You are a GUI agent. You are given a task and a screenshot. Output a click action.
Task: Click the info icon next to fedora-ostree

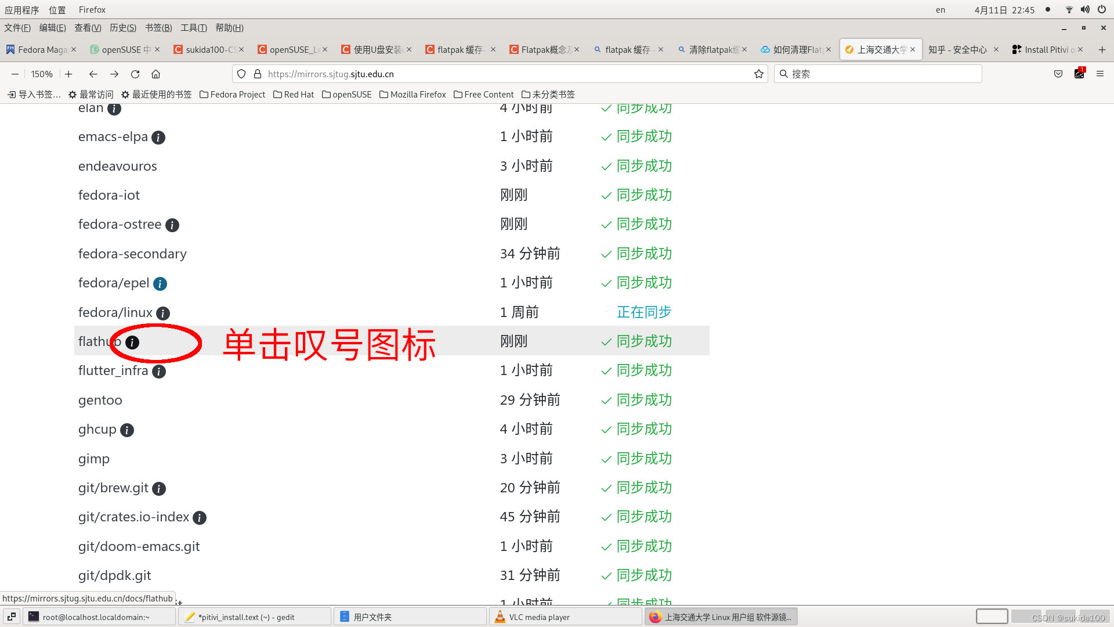(172, 225)
